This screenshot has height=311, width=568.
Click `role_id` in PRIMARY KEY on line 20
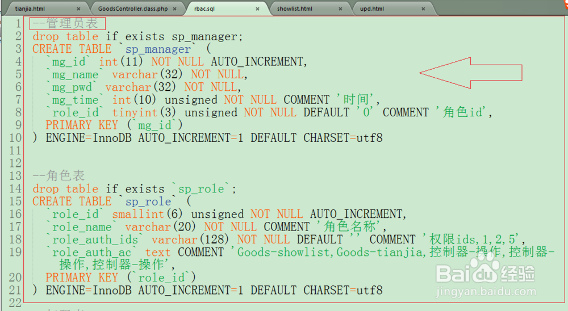tap(161, 278)
